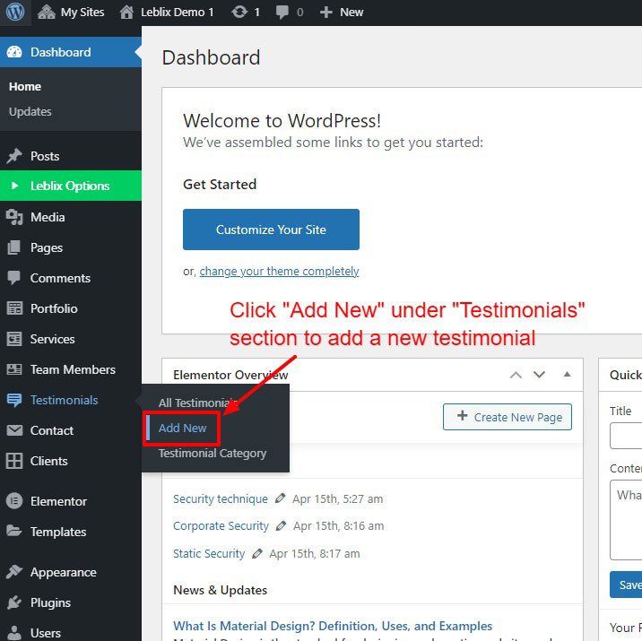Click the Media icon in sidebar

click(x=14, y=217)
